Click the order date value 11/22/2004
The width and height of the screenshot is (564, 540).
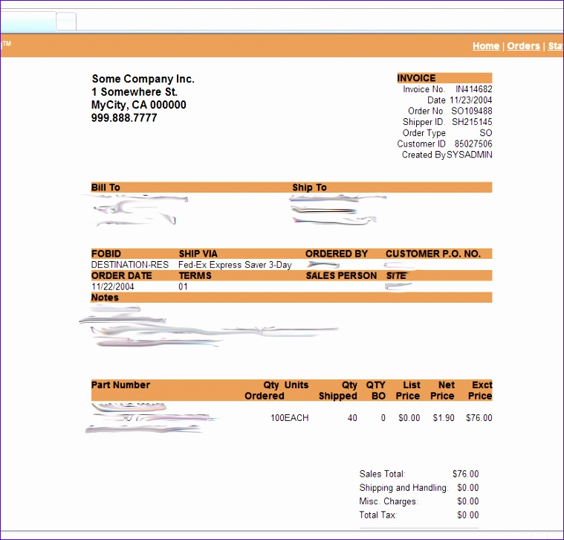coord(111,286)
